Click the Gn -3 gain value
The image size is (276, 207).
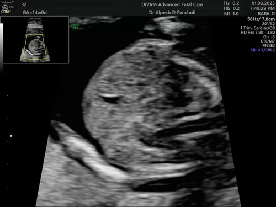point(269,37)
